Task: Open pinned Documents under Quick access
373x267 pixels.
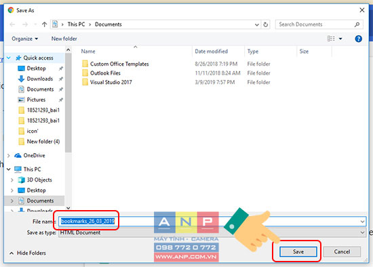Action: click(x=40, y=89)
